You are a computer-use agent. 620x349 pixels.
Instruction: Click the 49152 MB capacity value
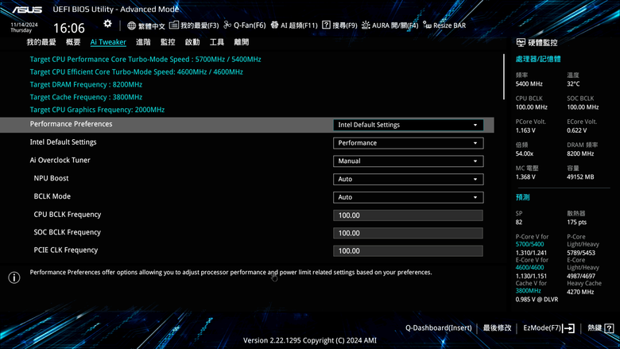(x=580, y=177)
